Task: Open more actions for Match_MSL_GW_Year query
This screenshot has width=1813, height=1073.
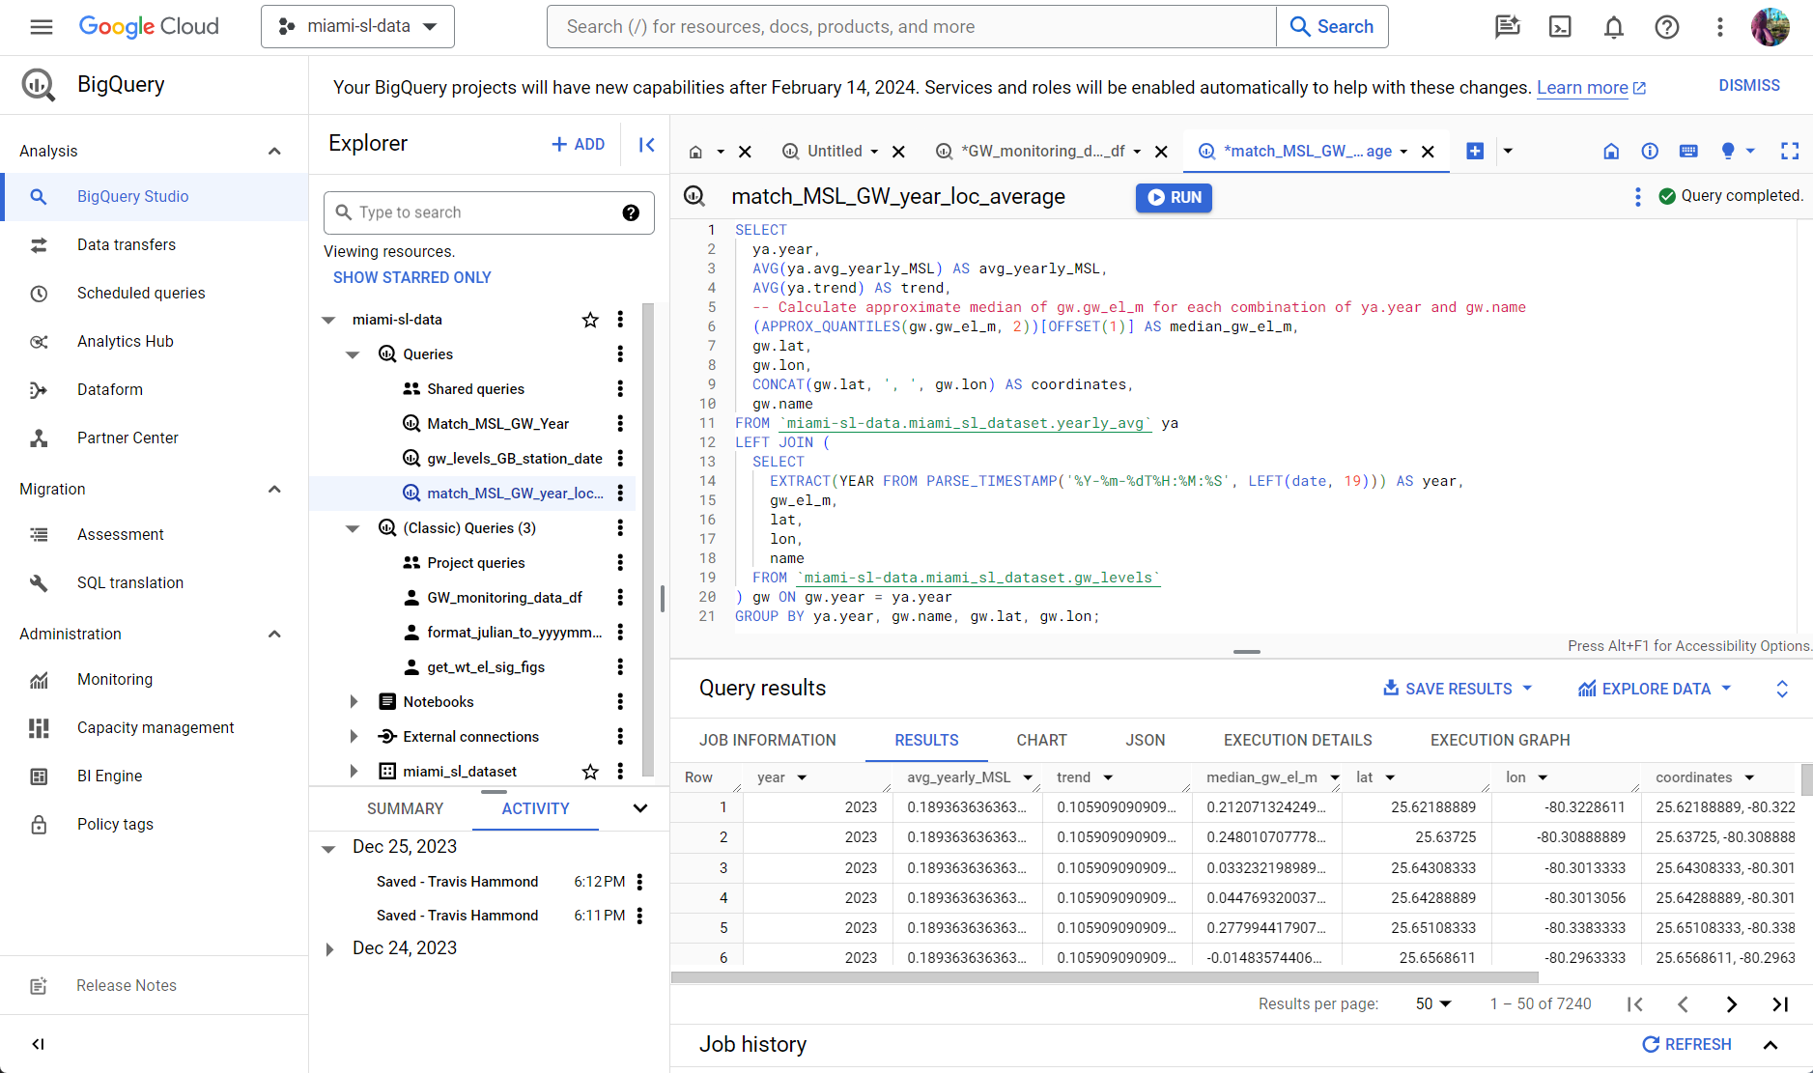Action: click(x=620, y=423)
